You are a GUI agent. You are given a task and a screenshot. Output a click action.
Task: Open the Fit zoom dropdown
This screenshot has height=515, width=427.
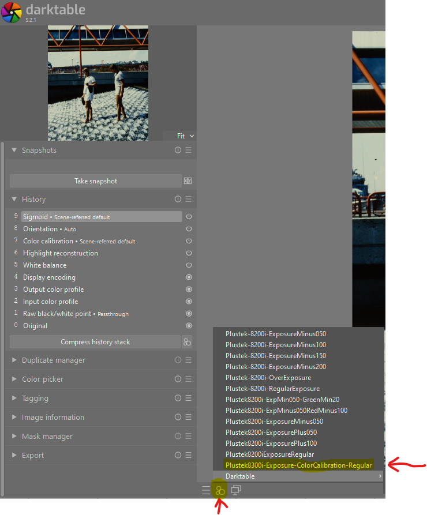coord(185,136)
